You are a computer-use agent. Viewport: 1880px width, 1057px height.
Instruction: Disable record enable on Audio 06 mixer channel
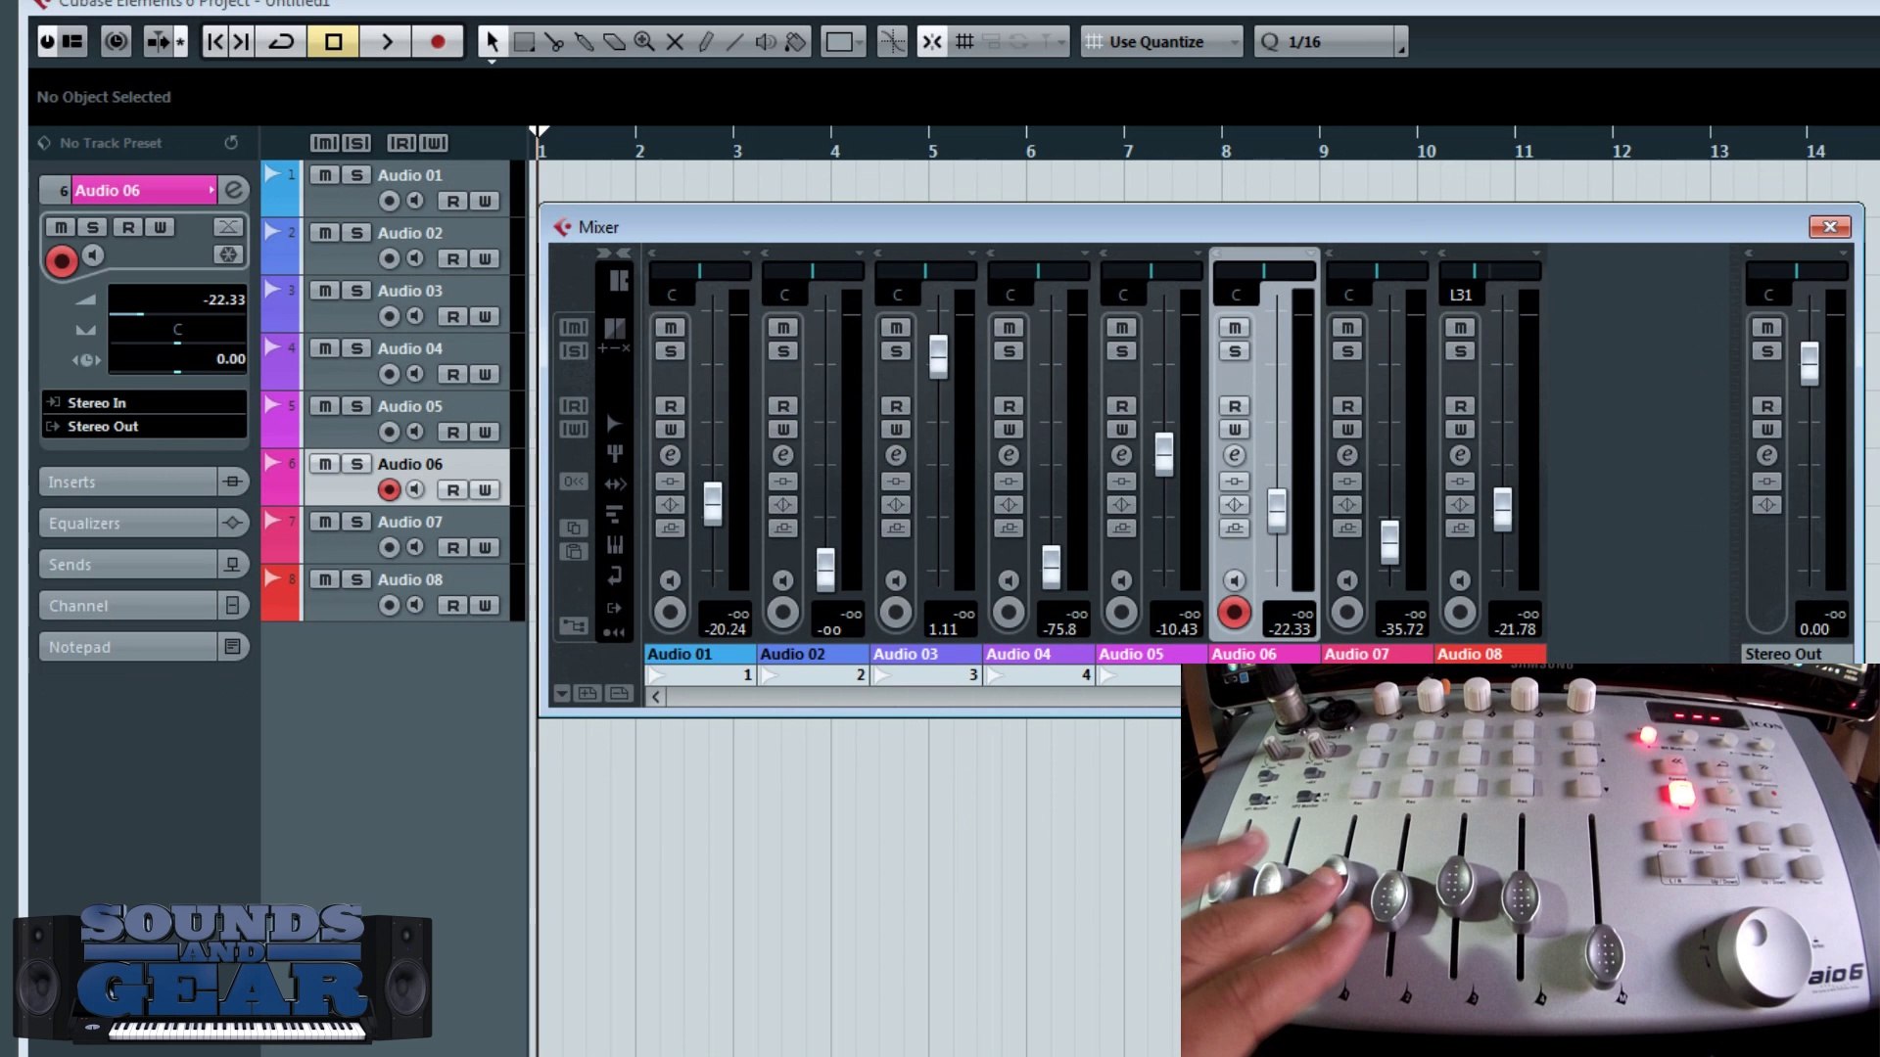click(x=1234, y=614)
